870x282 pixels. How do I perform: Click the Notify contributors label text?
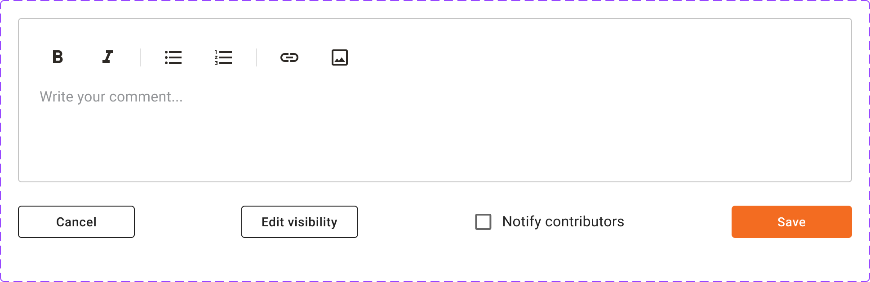coord(563,221)
